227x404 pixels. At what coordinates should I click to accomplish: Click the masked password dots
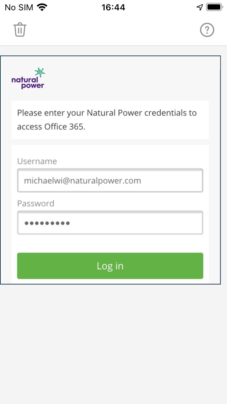[47, 223]
